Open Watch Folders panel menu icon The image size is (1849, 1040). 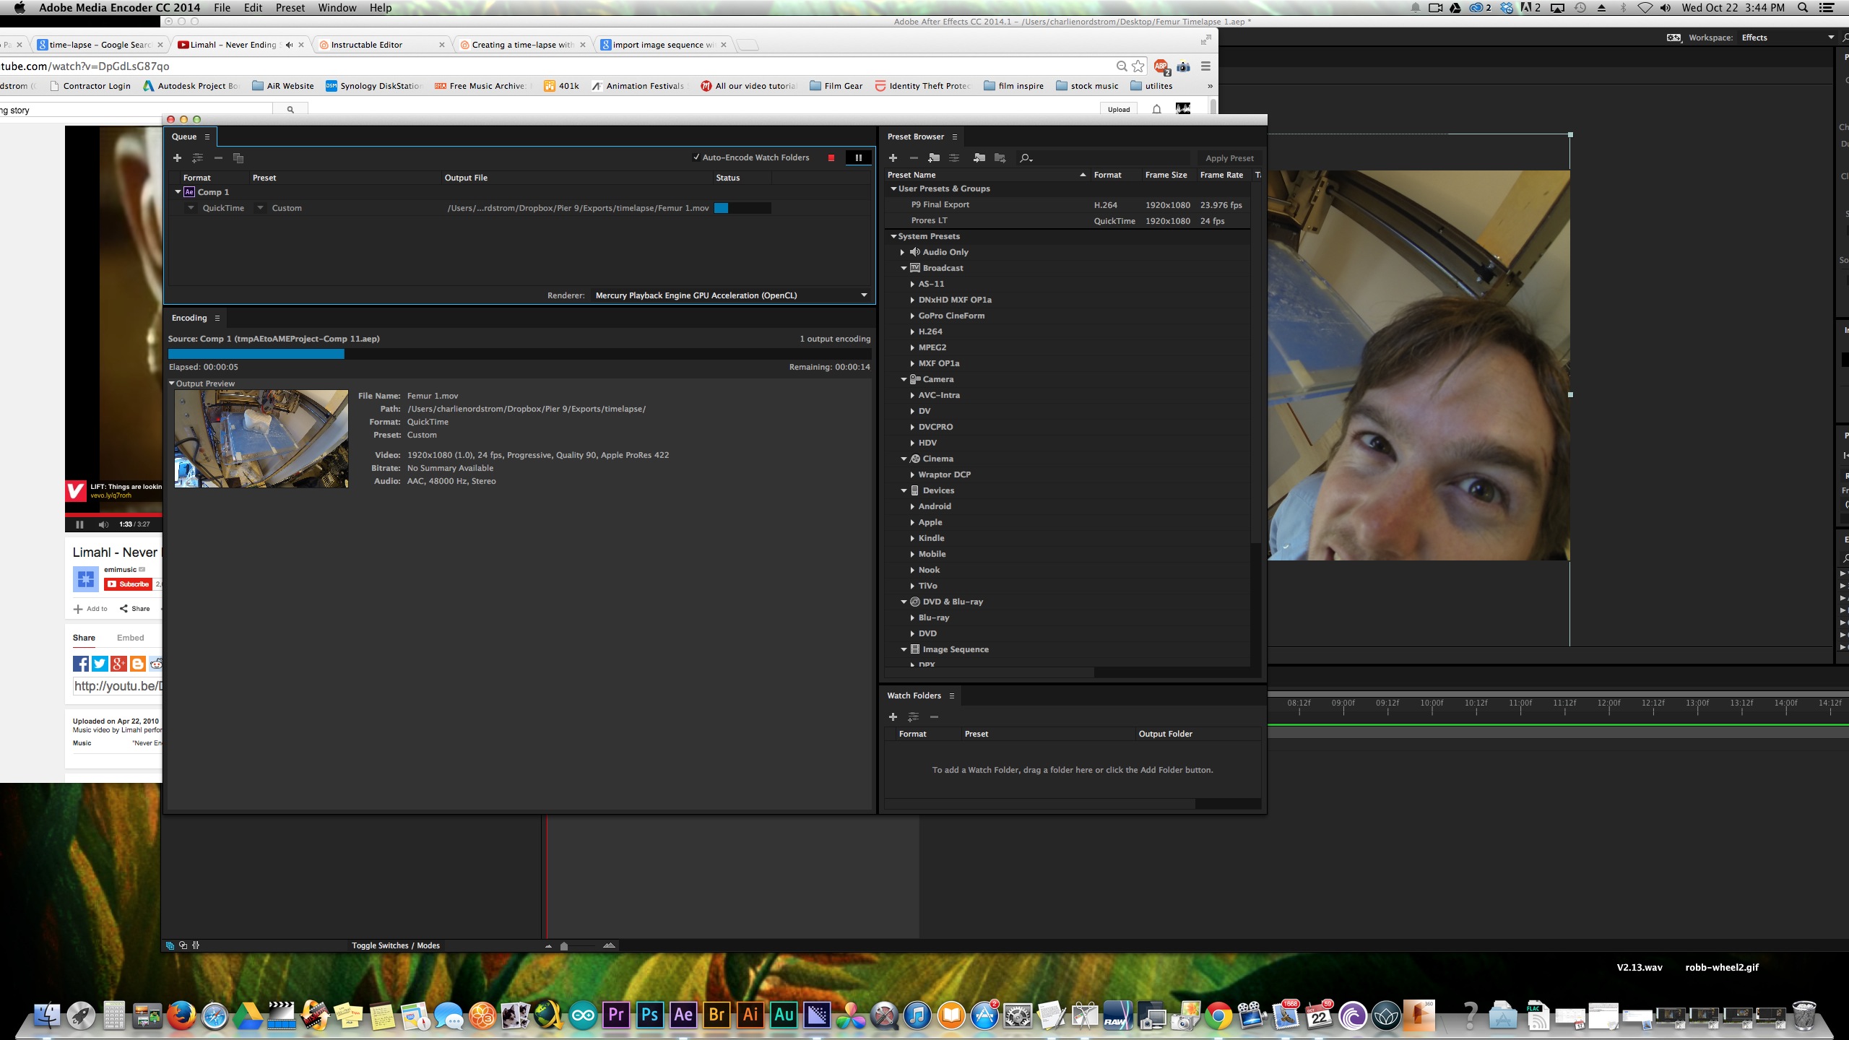(x=951, y=695)
